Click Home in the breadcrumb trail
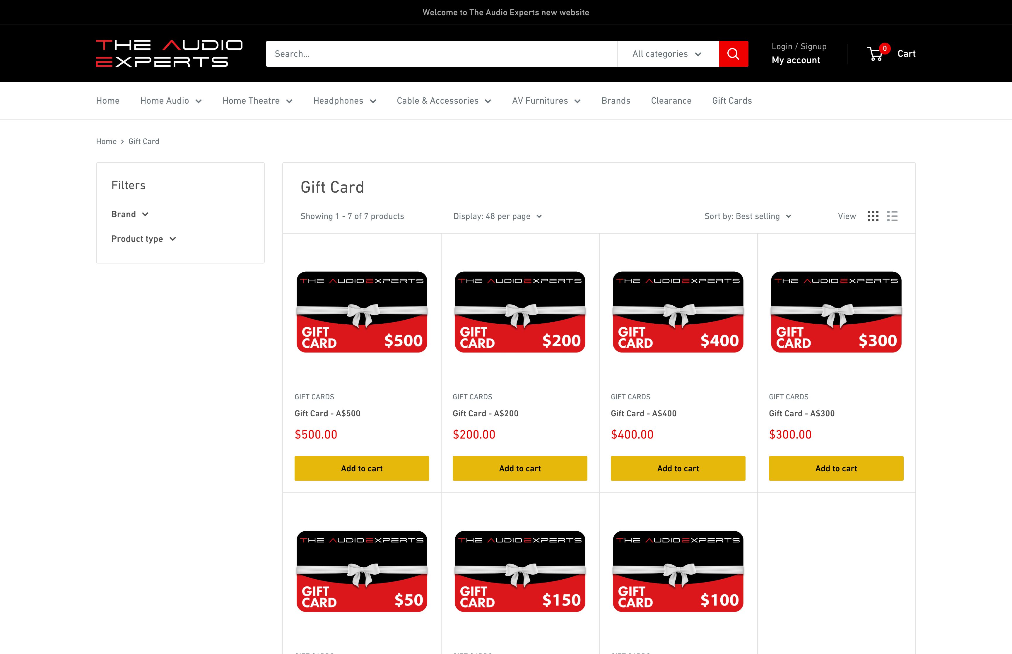This screenshot has height=654, width=1012. tap(106, 141)
